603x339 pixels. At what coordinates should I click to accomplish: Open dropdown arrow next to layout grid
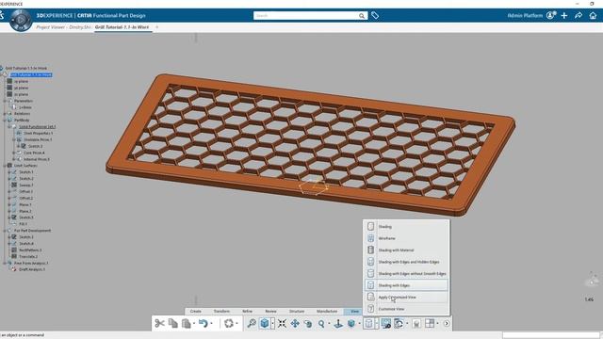point(437,324)
